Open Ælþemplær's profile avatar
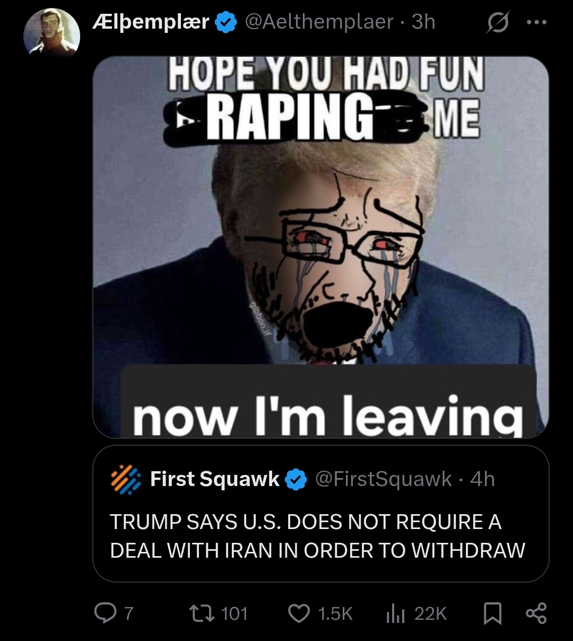This screenshot has height=641, width=573. tap(51, 33)
